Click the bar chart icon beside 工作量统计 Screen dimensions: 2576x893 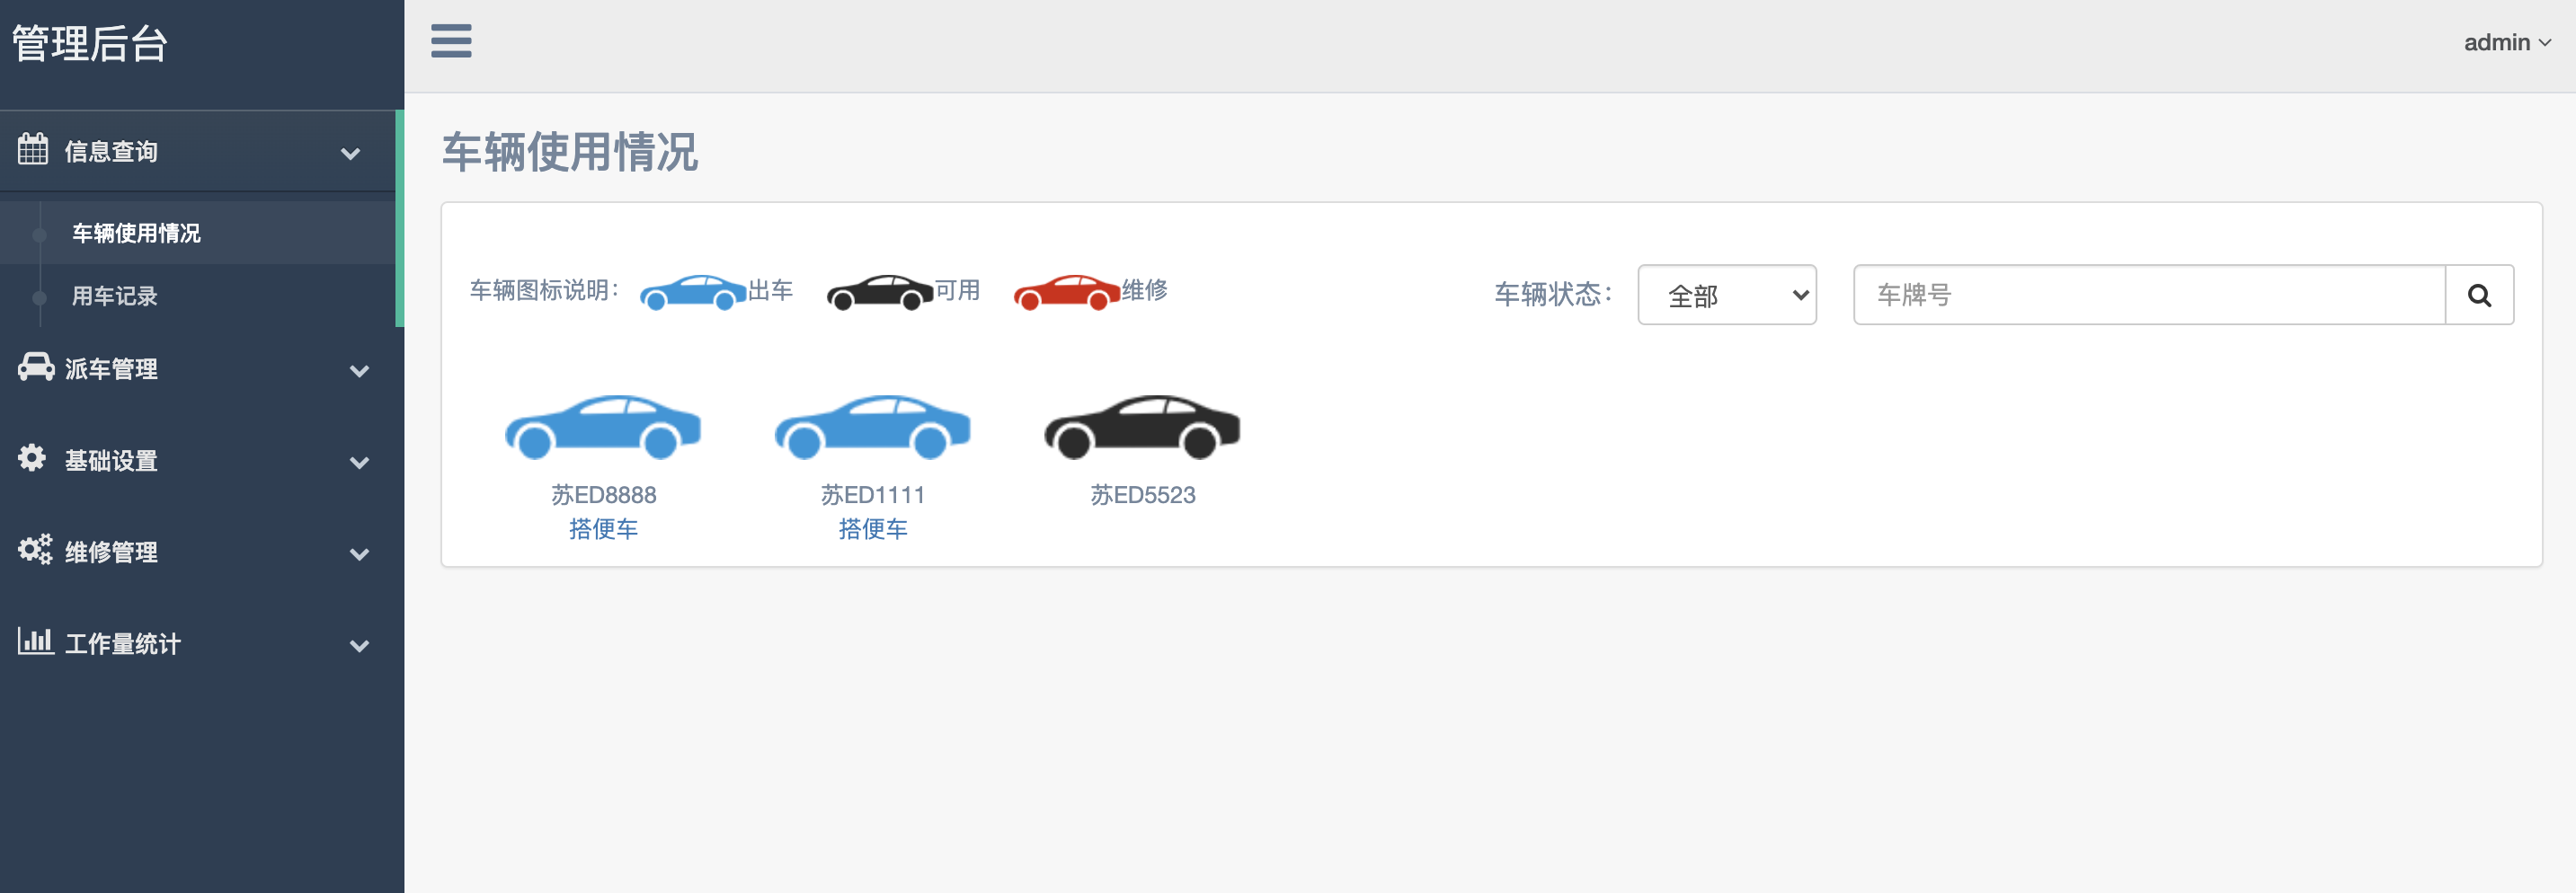(35, 641)
